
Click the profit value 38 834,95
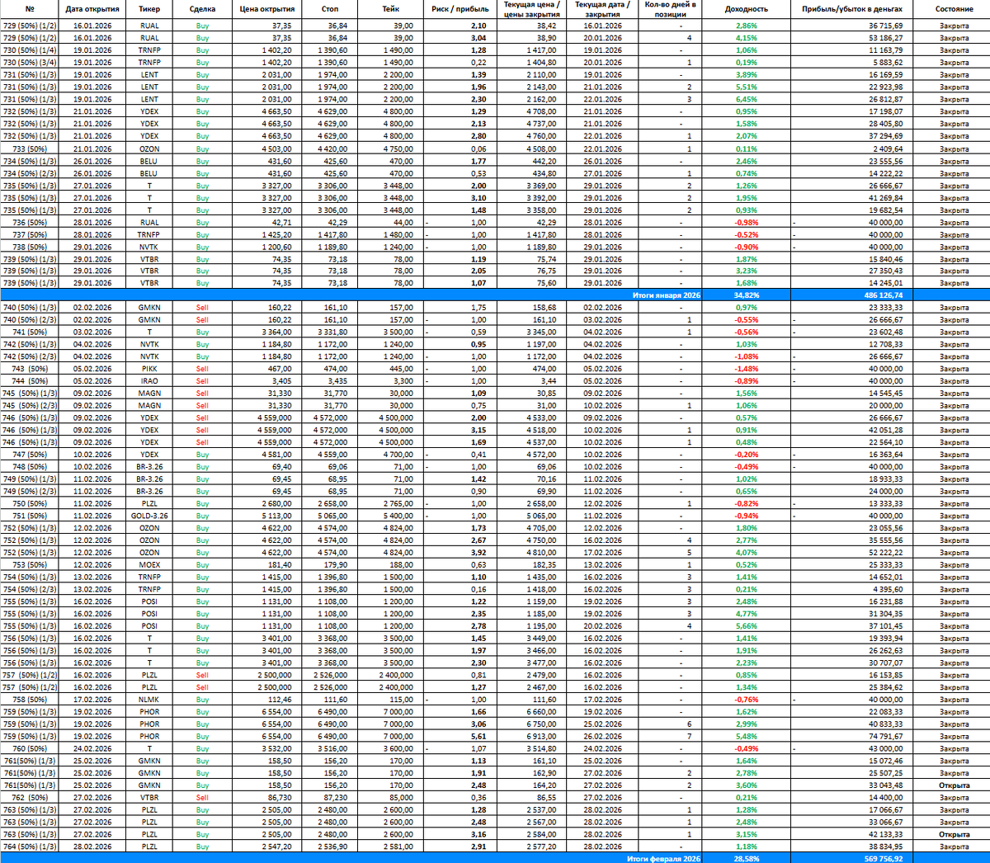[886, 846]
